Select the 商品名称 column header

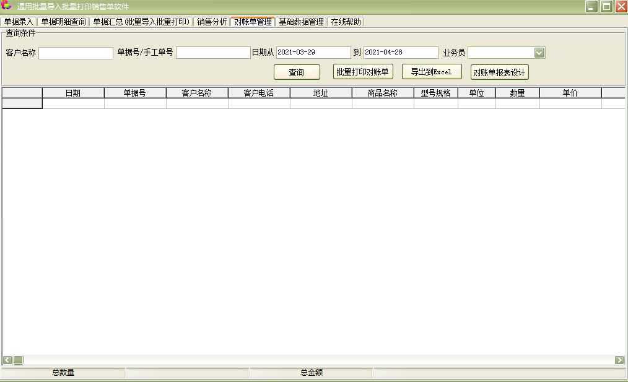pyautogui.click(x=383, y=93)
